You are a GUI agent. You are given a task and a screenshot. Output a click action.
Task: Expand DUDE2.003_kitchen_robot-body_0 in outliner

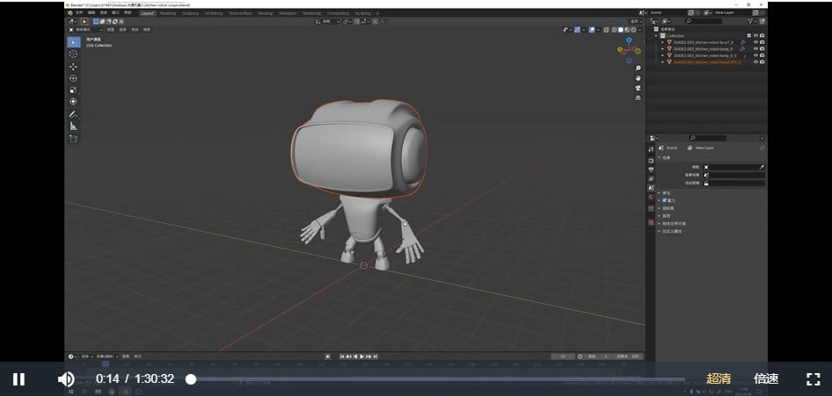coord(663,48)
